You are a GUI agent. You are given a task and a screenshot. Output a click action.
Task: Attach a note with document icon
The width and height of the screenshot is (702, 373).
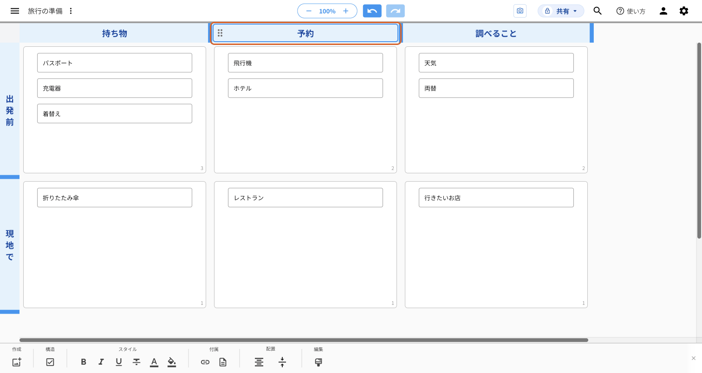click(x=223, y=362)
